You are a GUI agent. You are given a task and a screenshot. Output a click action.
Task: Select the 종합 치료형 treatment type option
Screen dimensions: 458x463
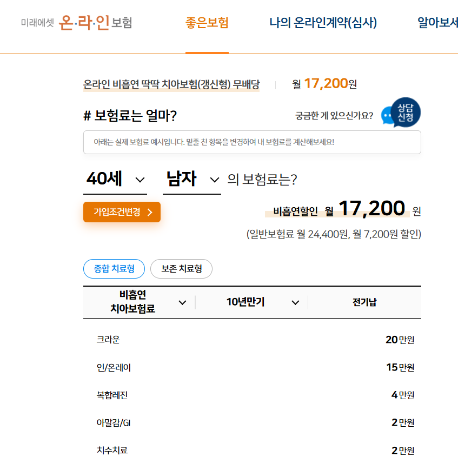pos(114,268)
